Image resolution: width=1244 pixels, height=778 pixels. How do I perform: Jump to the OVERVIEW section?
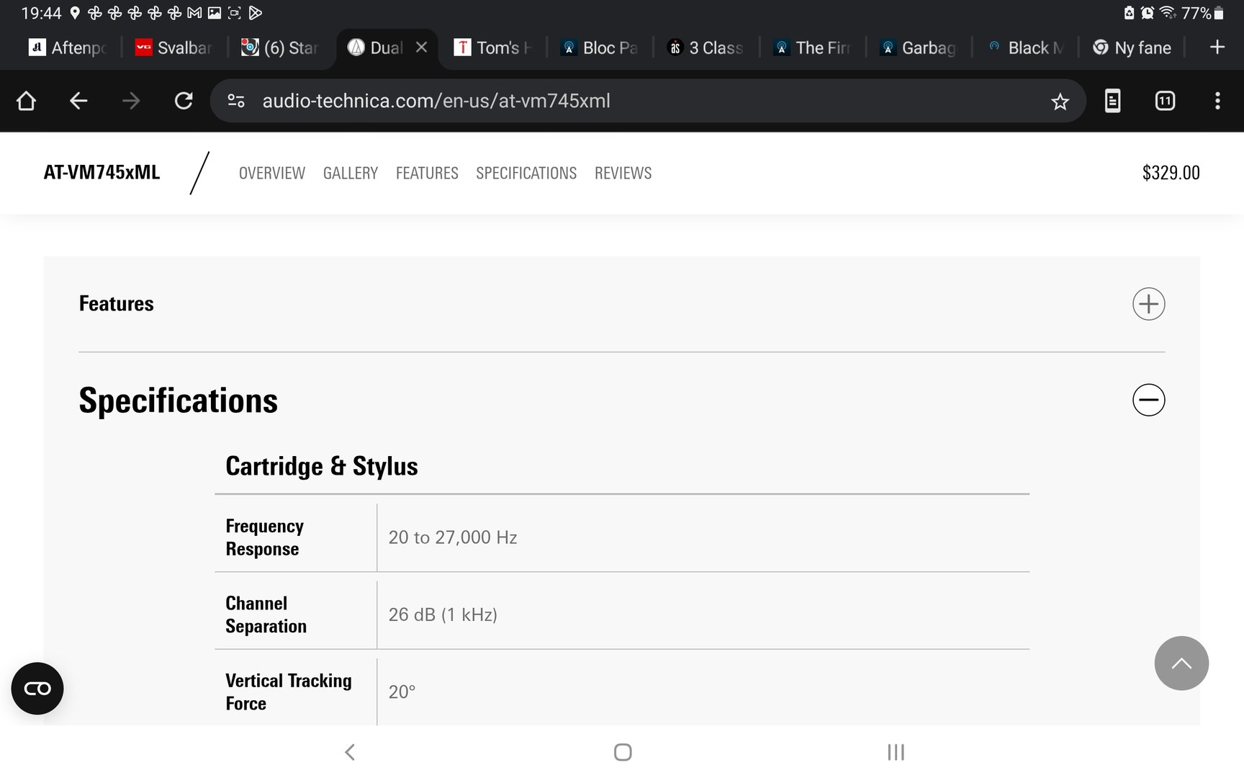[272, 173]
